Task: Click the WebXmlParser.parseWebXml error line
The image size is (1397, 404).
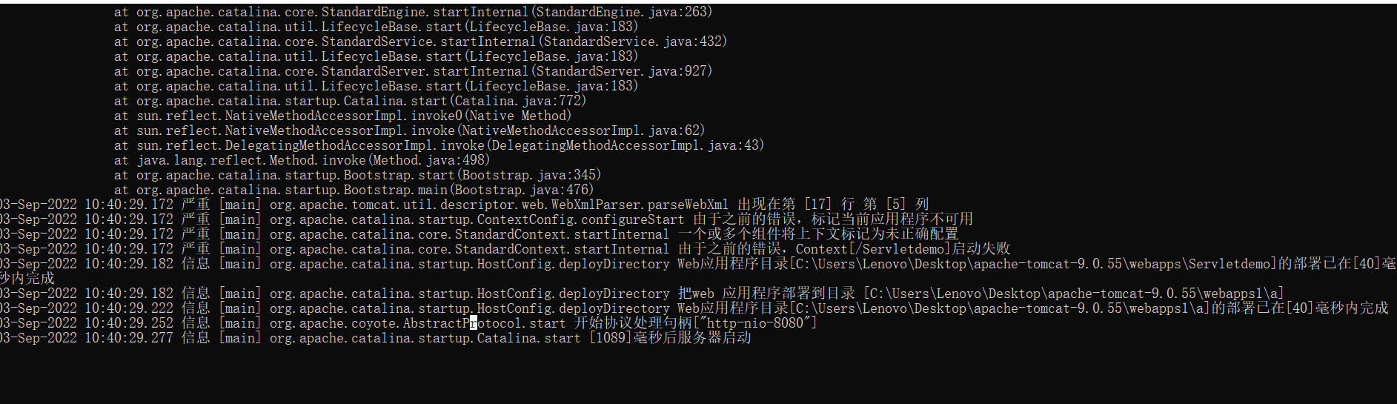Action: (464, 205)
